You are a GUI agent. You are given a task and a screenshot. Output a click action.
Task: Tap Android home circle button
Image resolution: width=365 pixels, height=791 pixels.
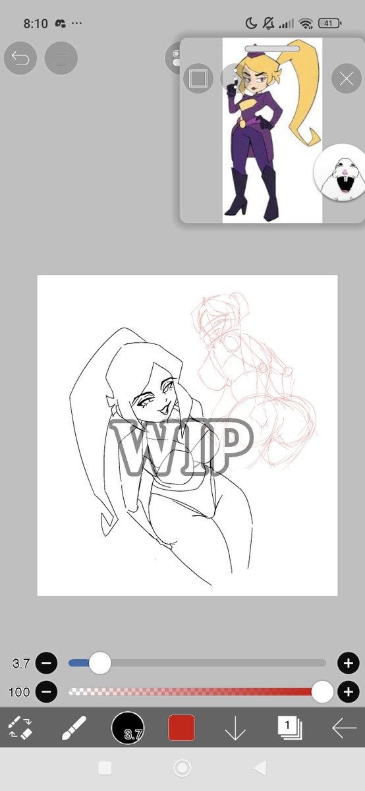click(182, 768)
